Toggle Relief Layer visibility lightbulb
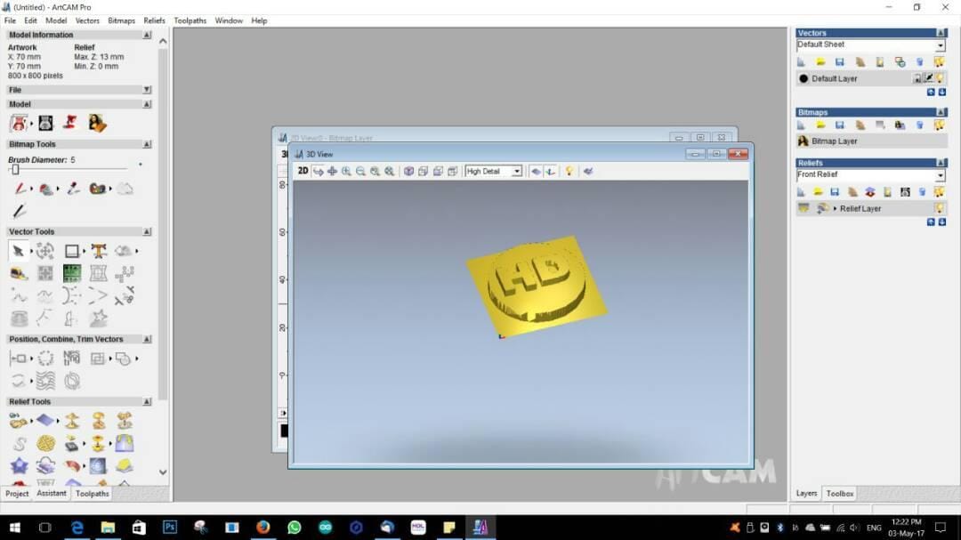Image resolution: width=961 pixels, height=540 pixels. tap(940, 208)
